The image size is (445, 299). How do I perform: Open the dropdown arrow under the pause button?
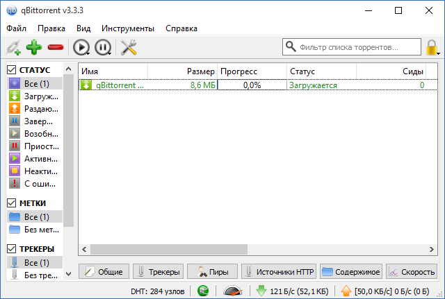tap(110, 53)
